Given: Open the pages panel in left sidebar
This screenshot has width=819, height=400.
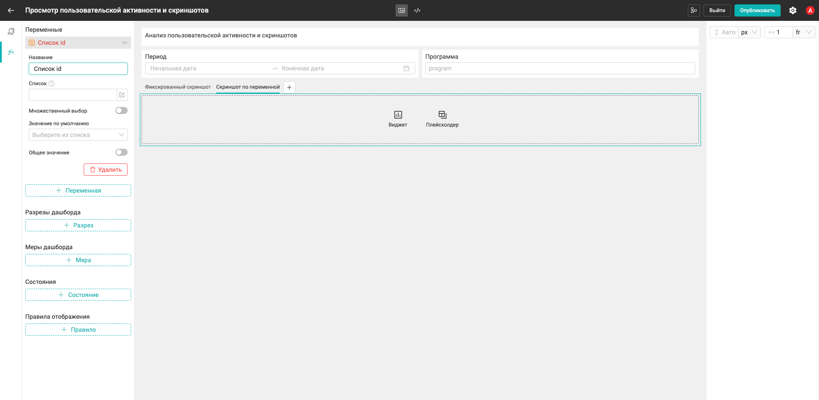Looking at the screenshot, I should click(11, 31).
